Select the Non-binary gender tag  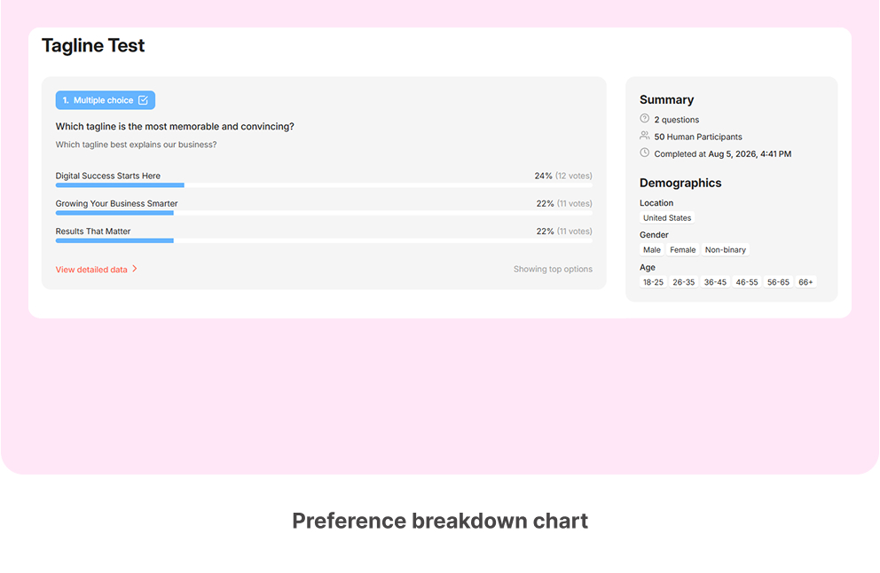pyautogui.click(x=725, y=250)
